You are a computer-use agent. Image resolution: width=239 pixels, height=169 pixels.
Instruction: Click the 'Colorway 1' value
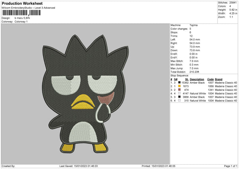(21, 22)
